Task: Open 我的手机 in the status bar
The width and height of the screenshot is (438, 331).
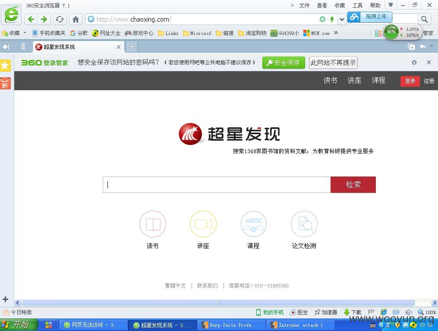Action: tap(270, 312)
